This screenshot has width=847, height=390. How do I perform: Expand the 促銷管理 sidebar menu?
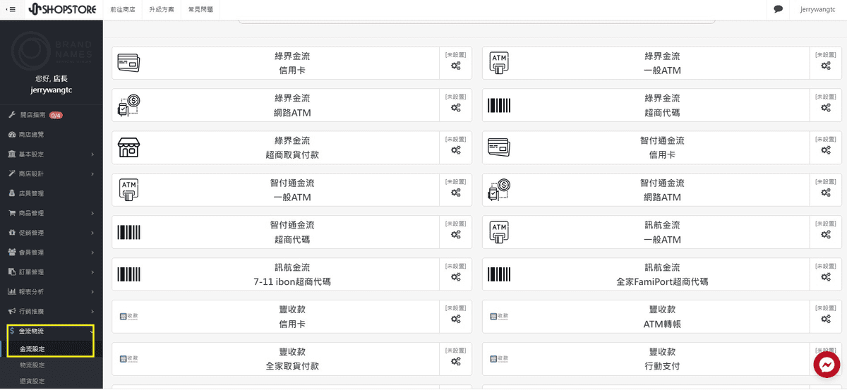[x=51, y=233]
